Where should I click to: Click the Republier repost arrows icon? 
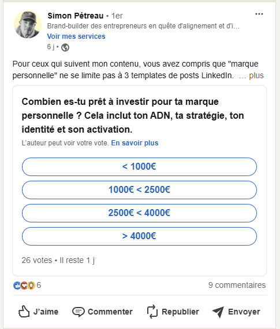pyautogui.click(x=152, y=312)
